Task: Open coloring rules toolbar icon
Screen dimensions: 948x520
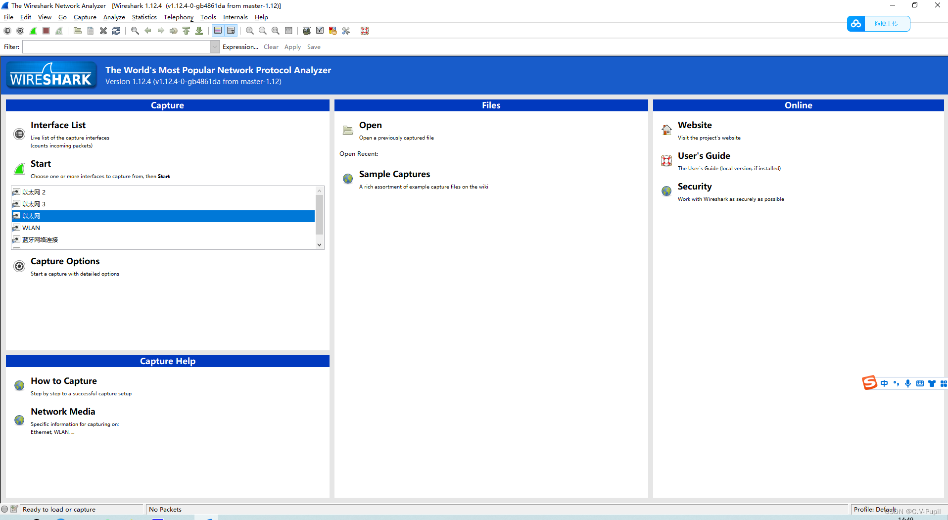Action: pyautogui.click(x=333, y=31)
